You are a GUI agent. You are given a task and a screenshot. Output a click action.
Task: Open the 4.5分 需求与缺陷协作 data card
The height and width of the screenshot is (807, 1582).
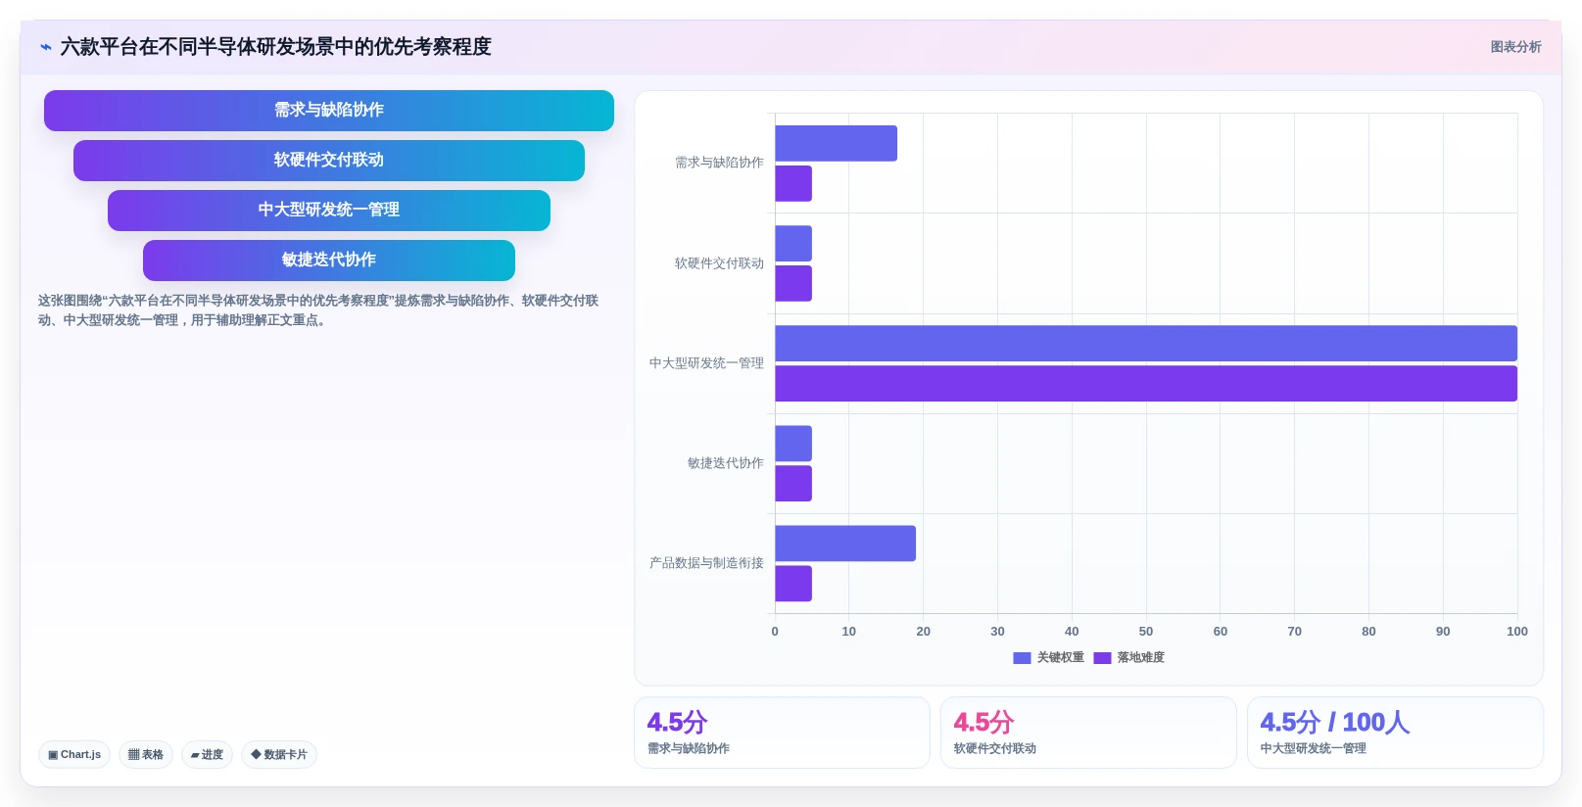tap(782, 733)
